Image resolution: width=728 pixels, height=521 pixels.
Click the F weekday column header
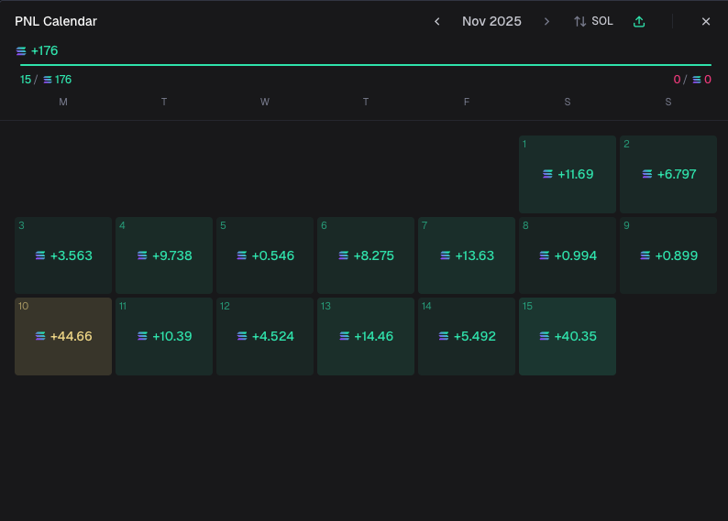[x=467, y=102]
